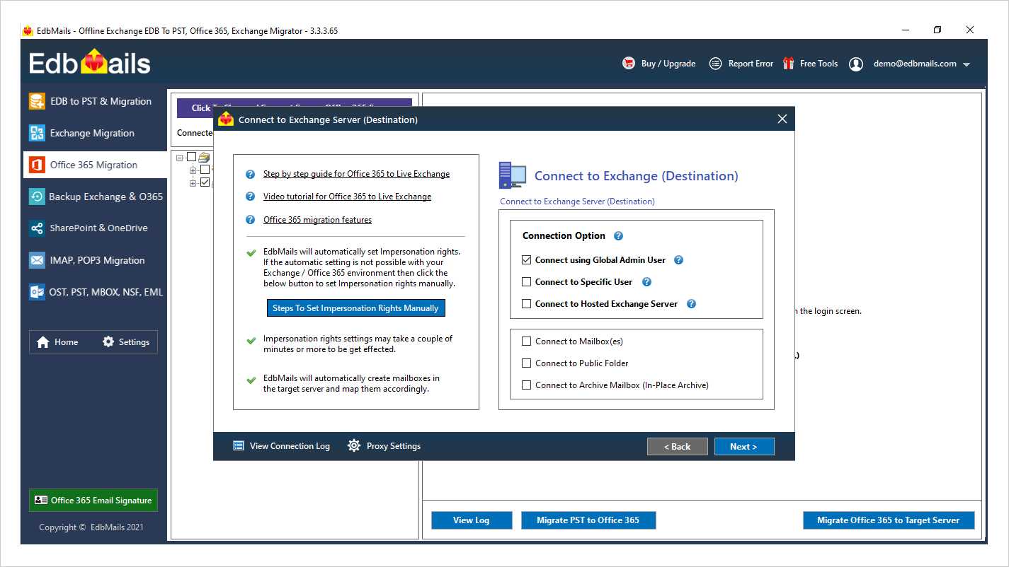Image resolution: width=1009 pixels, height=567 pixels.
Task: Click the Office 365 Email Signature card icon
Action: pos(41,500)
